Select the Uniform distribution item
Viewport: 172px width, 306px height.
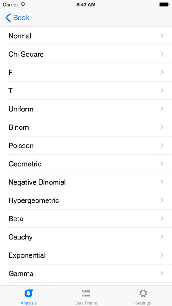coord(86,109)
